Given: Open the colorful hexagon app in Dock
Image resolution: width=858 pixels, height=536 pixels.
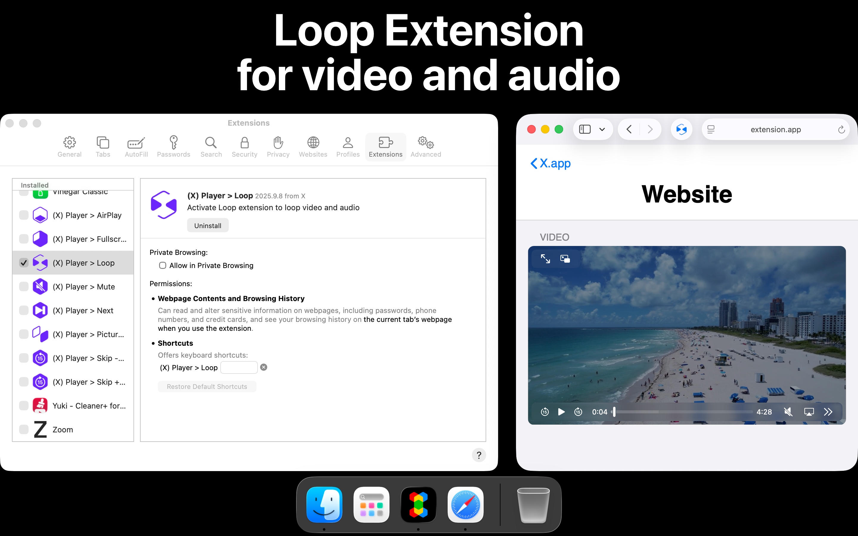Looking at the screenshot, I should coord(418,504).
